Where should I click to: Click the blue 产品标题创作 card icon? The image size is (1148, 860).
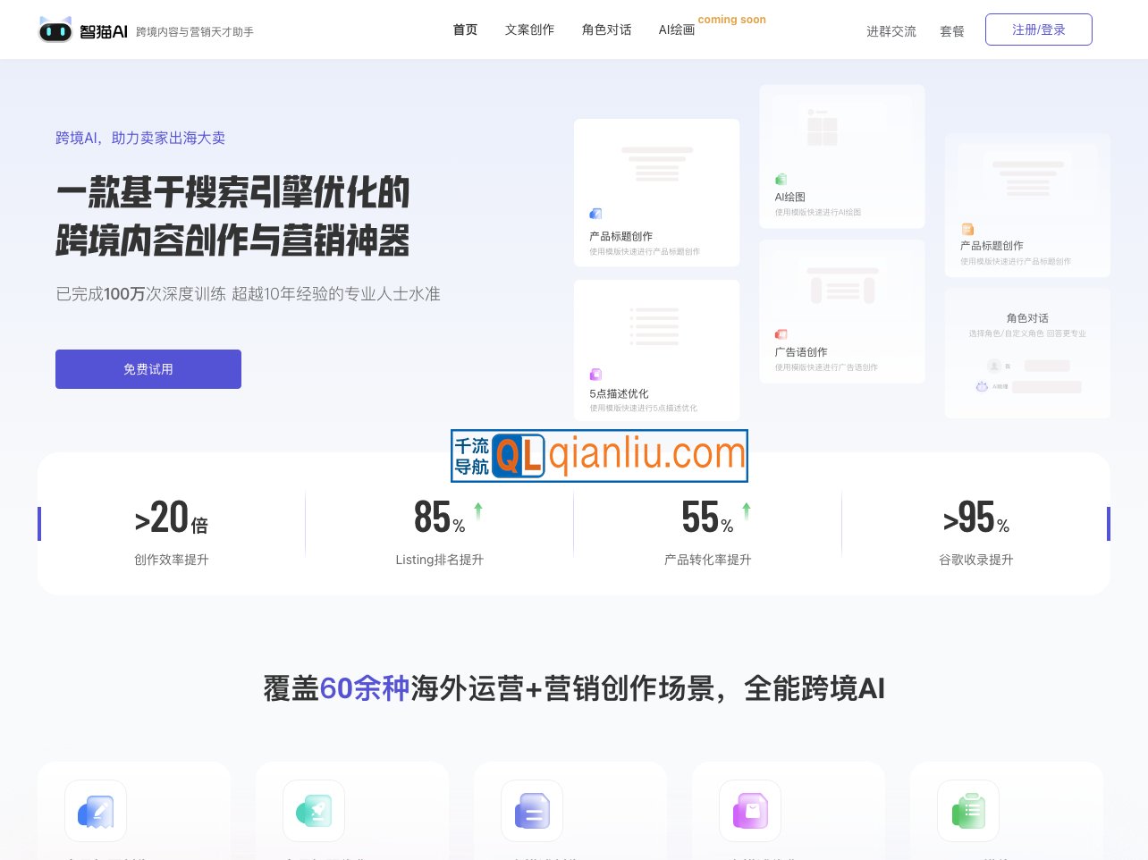[595, 214]
